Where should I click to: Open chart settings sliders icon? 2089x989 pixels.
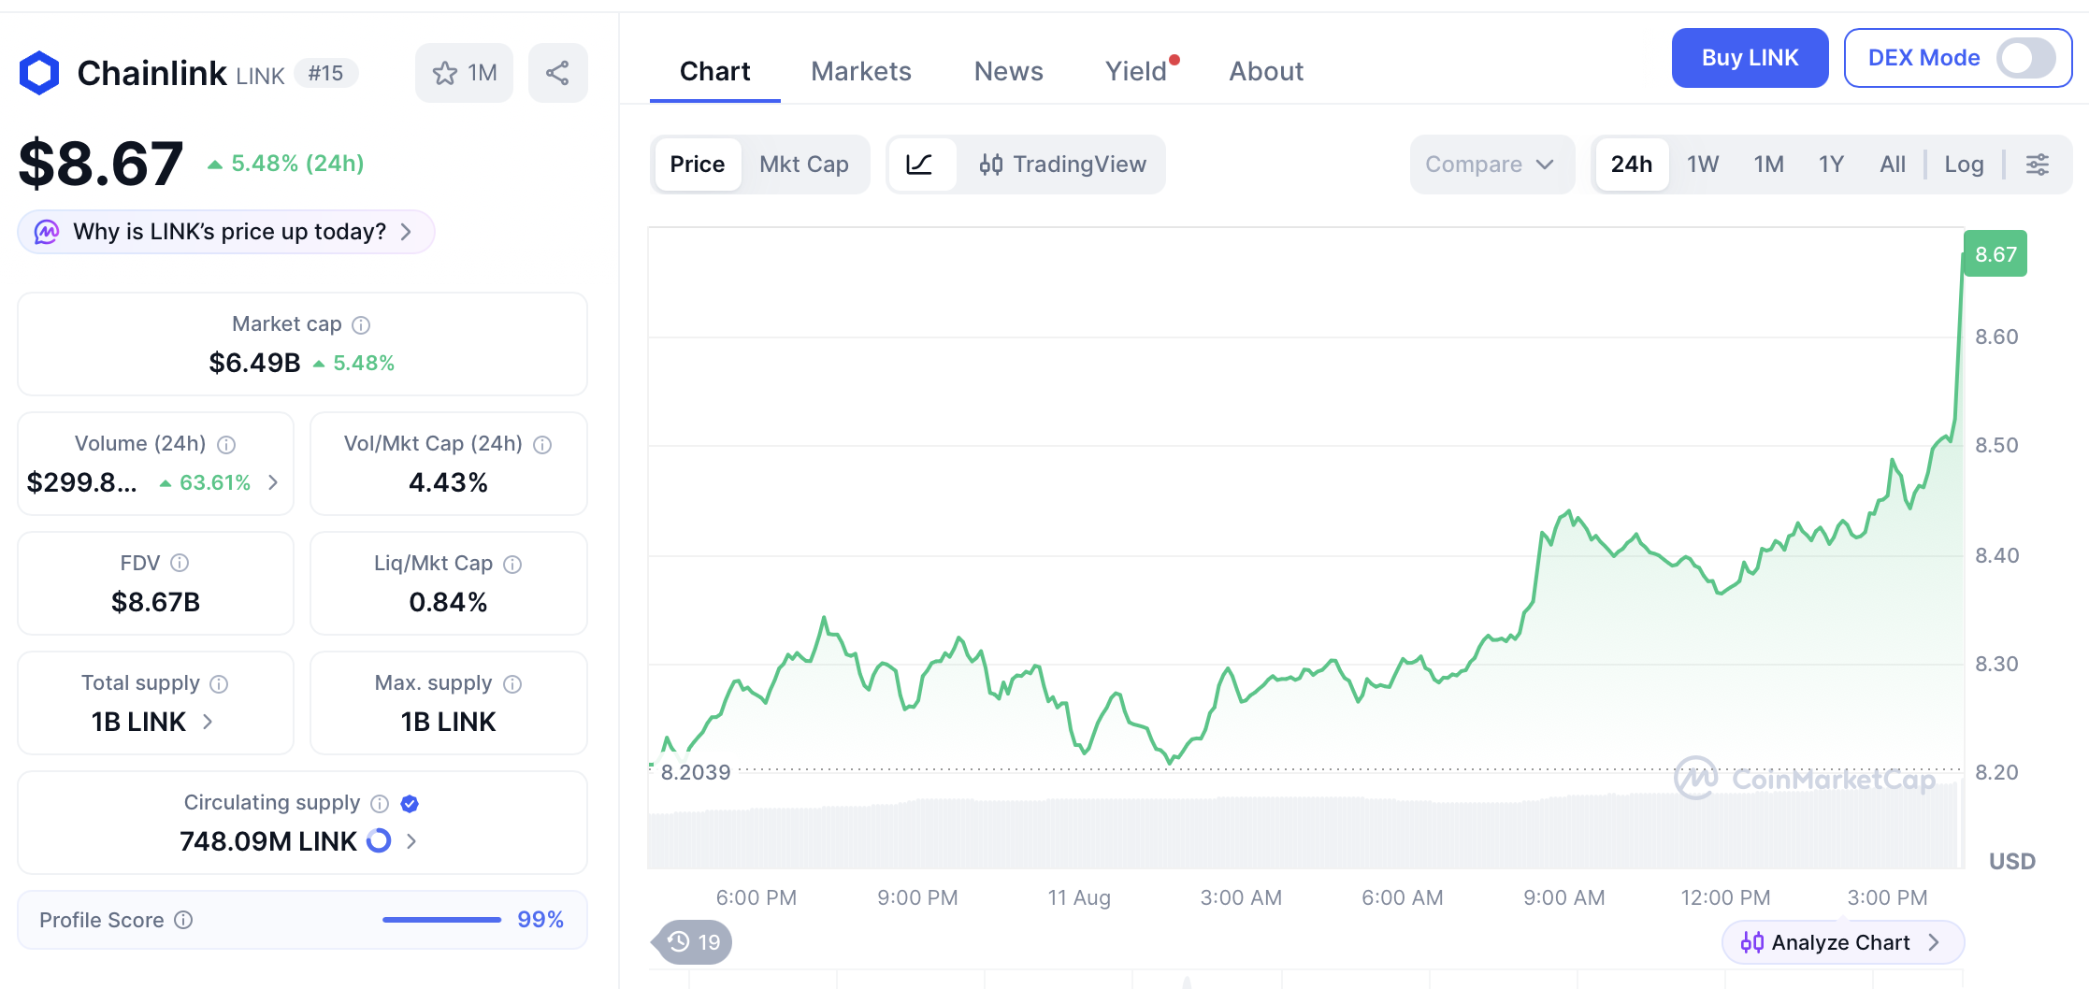[2038, 165]
